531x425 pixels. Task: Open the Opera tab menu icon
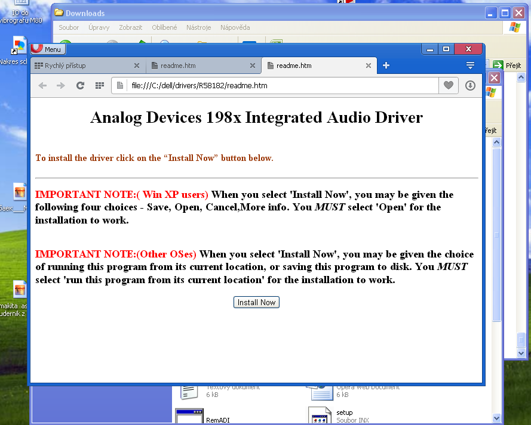470,65
